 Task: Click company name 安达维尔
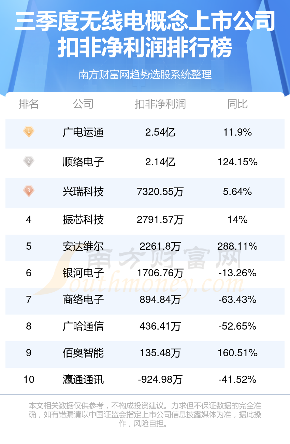click(83, 246)
